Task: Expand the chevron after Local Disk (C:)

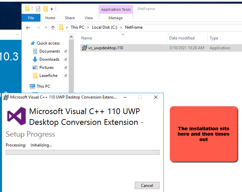Action: tap(121, 27)
